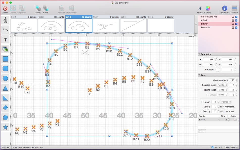The width and height of the screenshot is (240, 150).
Task: Select the Formation layer row
Action: (x=219, y=28)
